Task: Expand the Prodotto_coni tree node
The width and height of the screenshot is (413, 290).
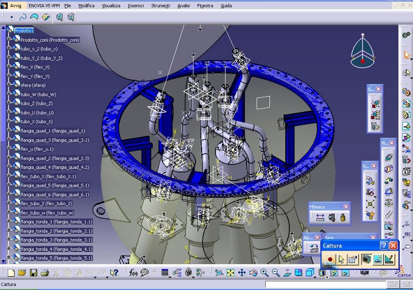Action: coord(9,39)
